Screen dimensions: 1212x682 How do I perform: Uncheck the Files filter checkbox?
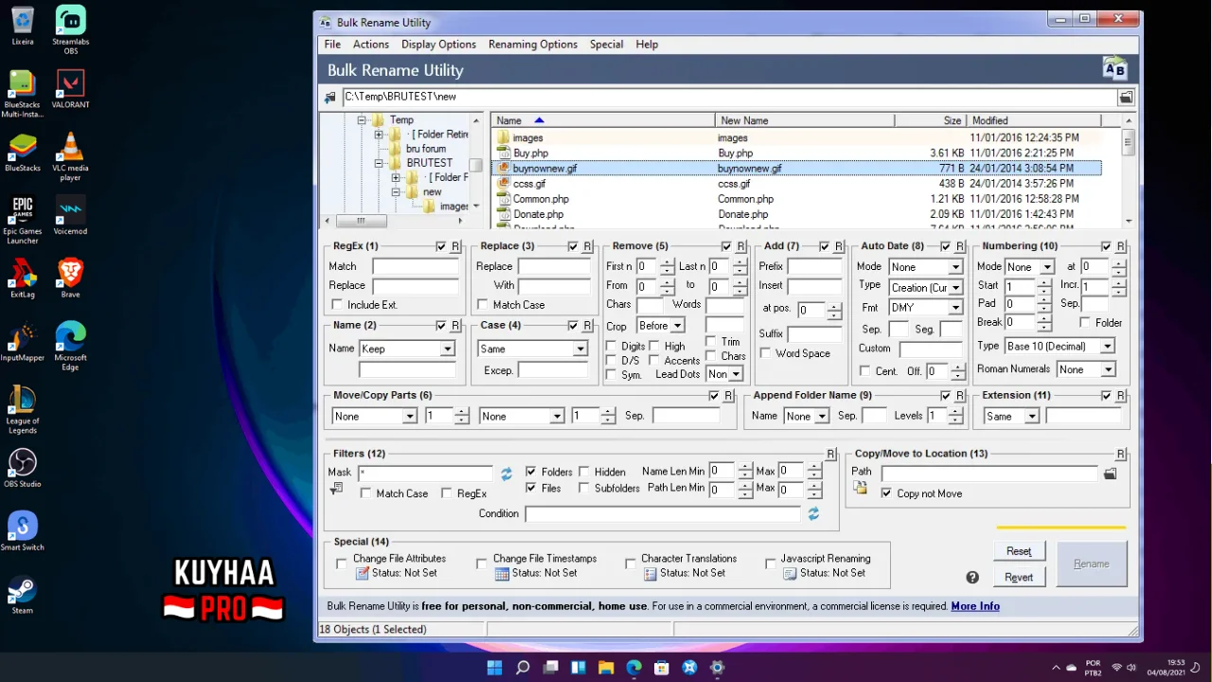coord(530,489)
